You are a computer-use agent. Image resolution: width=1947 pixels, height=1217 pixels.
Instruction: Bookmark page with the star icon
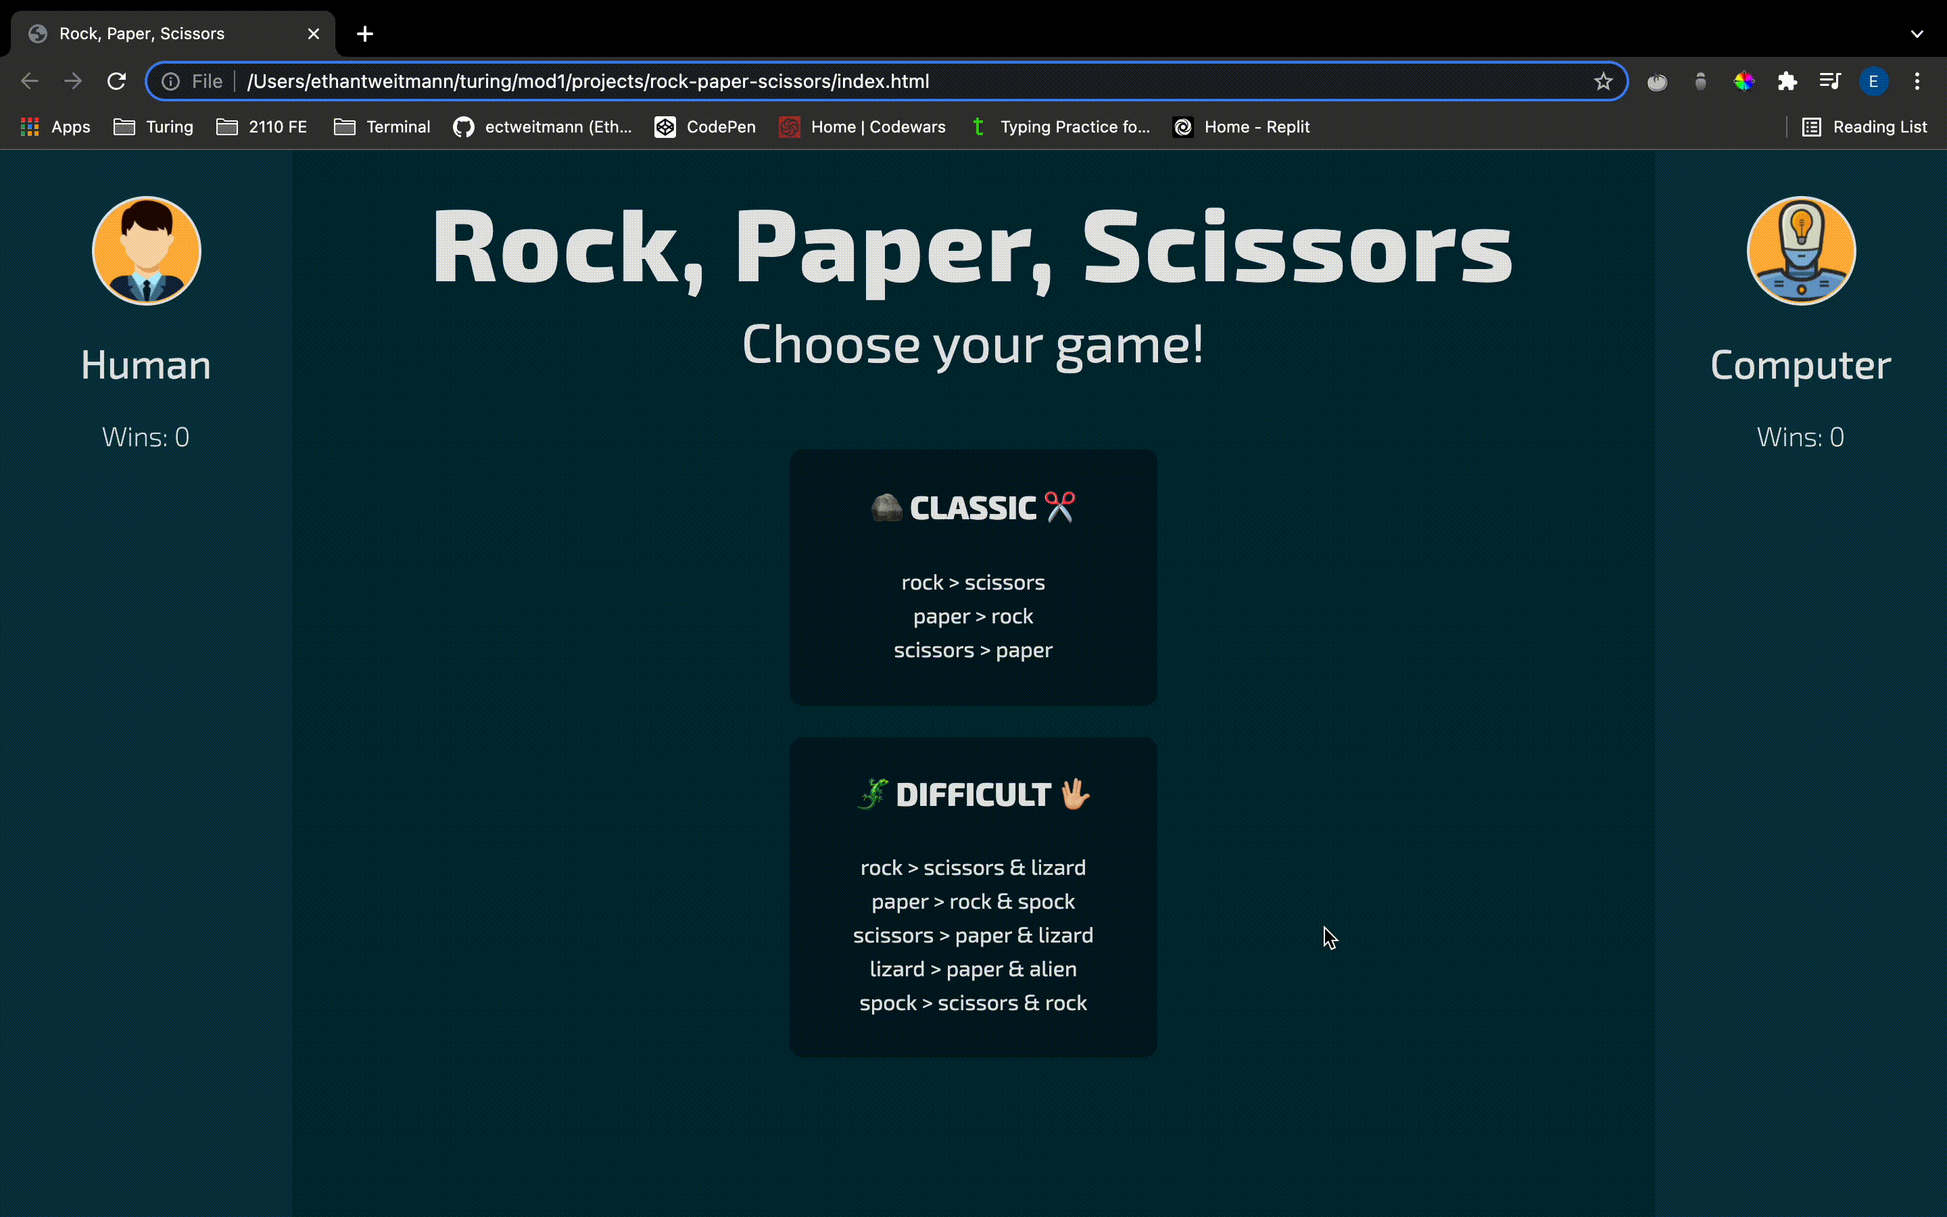[x=1603, y=81]
